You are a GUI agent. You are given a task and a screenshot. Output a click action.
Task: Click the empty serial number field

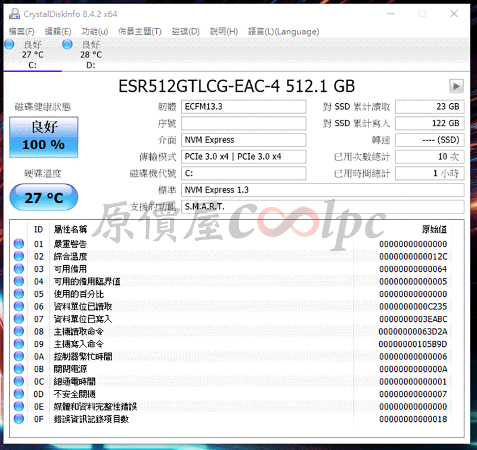244,123
